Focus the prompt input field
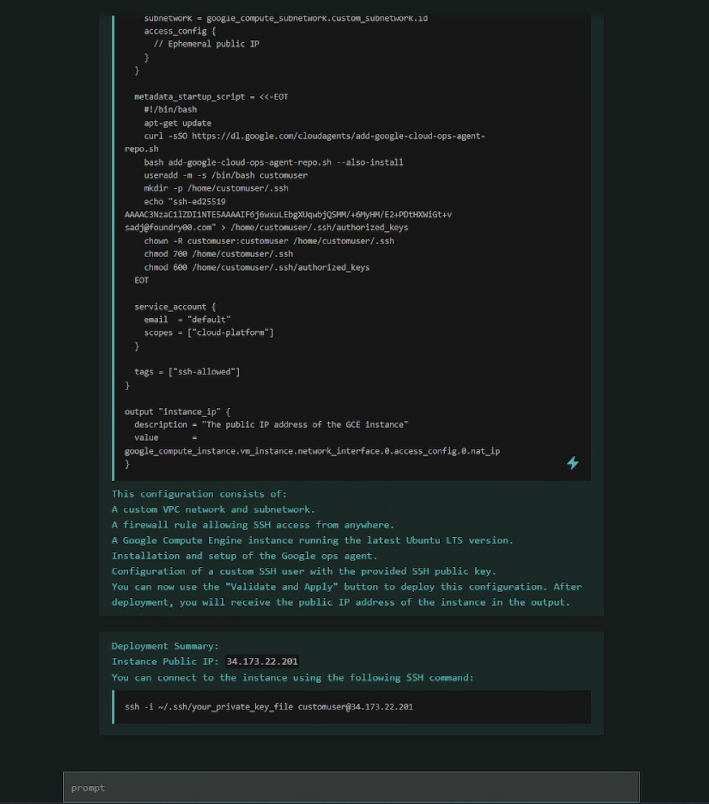The width and height of the screenshot is (709, 804). [351, 787]
